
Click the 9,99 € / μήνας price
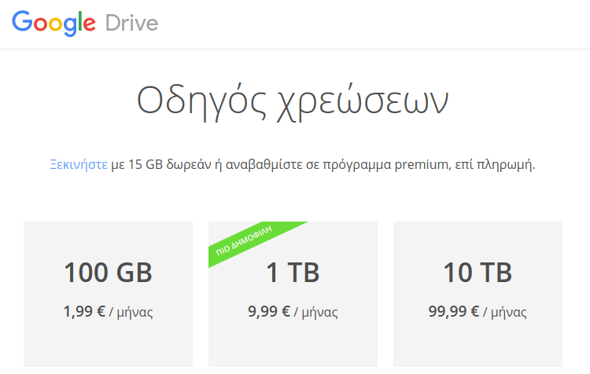293,312
